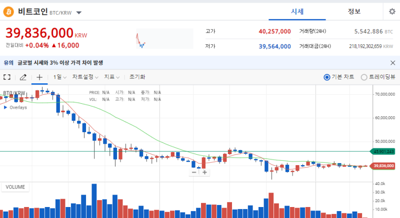Click the current price 39,836,000 KRW text

click(46, 33)
